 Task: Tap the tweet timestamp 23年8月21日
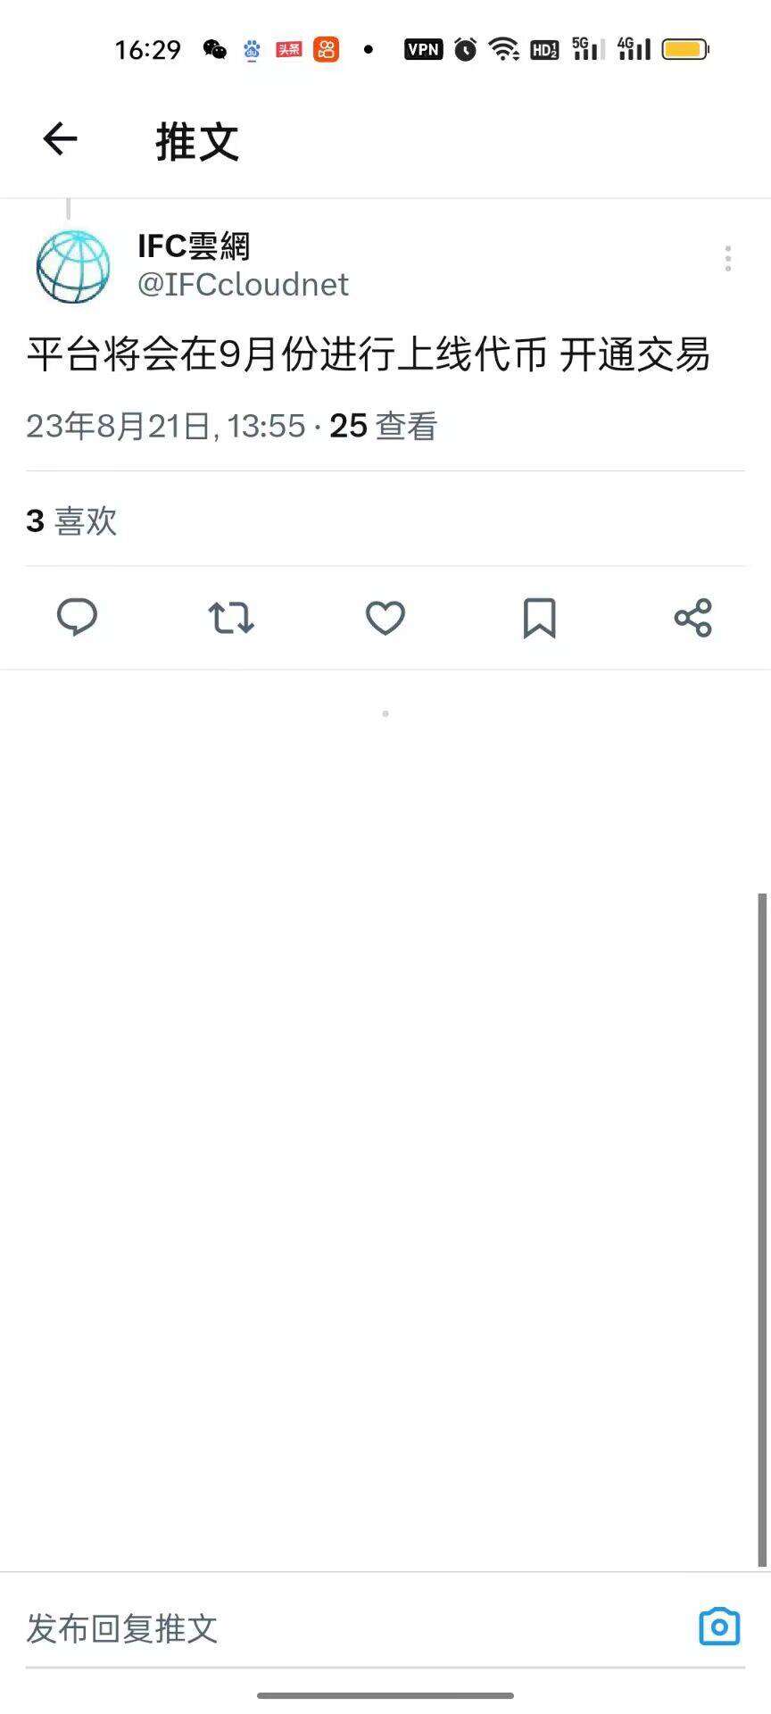tap(165, 426)
